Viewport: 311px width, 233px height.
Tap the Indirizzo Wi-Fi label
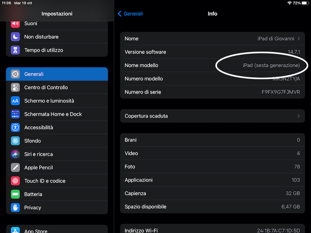(141, 231)
